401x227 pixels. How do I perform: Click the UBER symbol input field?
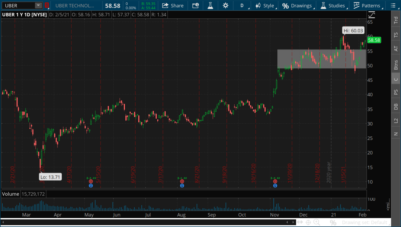(19, 6)
